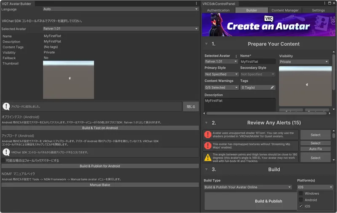Open VRCSdkControlPanel kebab menu icon
This screenshot has height=213, width=337.
[324, 3]
